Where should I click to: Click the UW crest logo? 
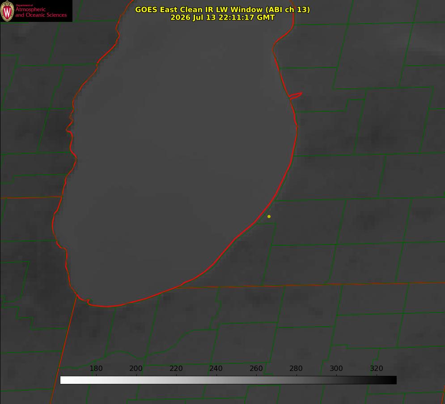(7, 11)
